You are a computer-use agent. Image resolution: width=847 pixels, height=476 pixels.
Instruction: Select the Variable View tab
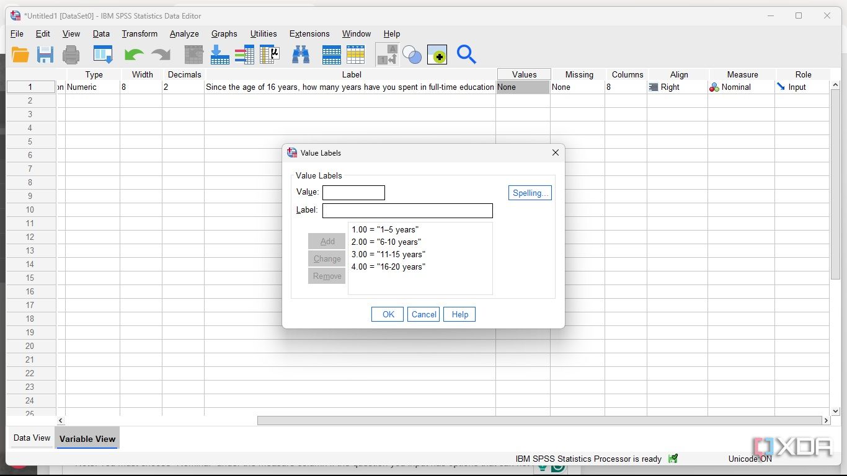(87, 438)
